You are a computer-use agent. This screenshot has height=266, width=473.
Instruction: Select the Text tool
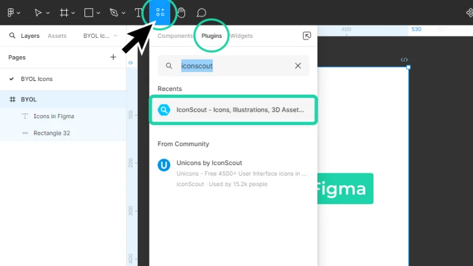[x=138, y=12]
